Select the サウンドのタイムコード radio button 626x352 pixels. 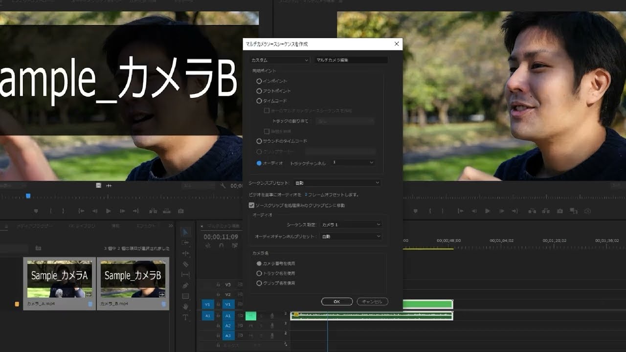[x=259, y=141]
